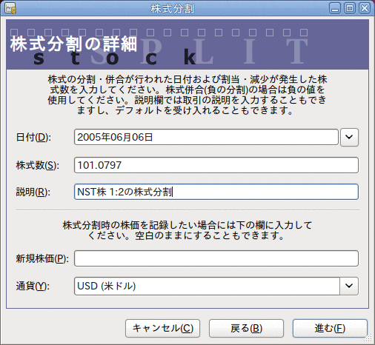Click the 通貨(Y) label
The width and height of the screenshot is (375, 345).
33,286
